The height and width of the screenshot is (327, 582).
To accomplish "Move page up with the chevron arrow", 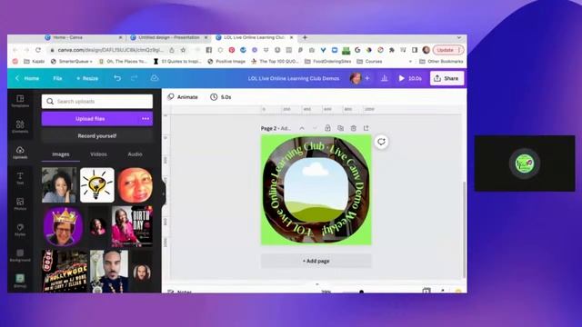I will pos(302,128).
